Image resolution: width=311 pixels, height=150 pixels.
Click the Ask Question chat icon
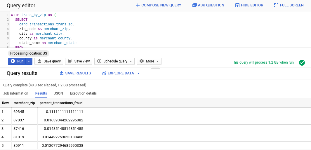point(194,5)
